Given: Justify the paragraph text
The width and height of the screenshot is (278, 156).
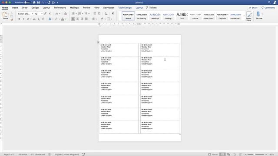Looking at the screenshot, I should 86,19.
